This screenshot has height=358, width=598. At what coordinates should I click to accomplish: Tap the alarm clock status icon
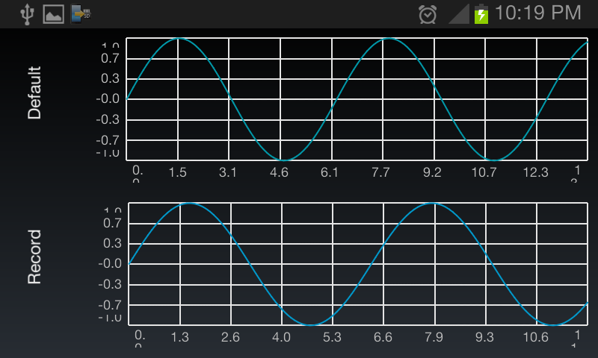[428, 14]
